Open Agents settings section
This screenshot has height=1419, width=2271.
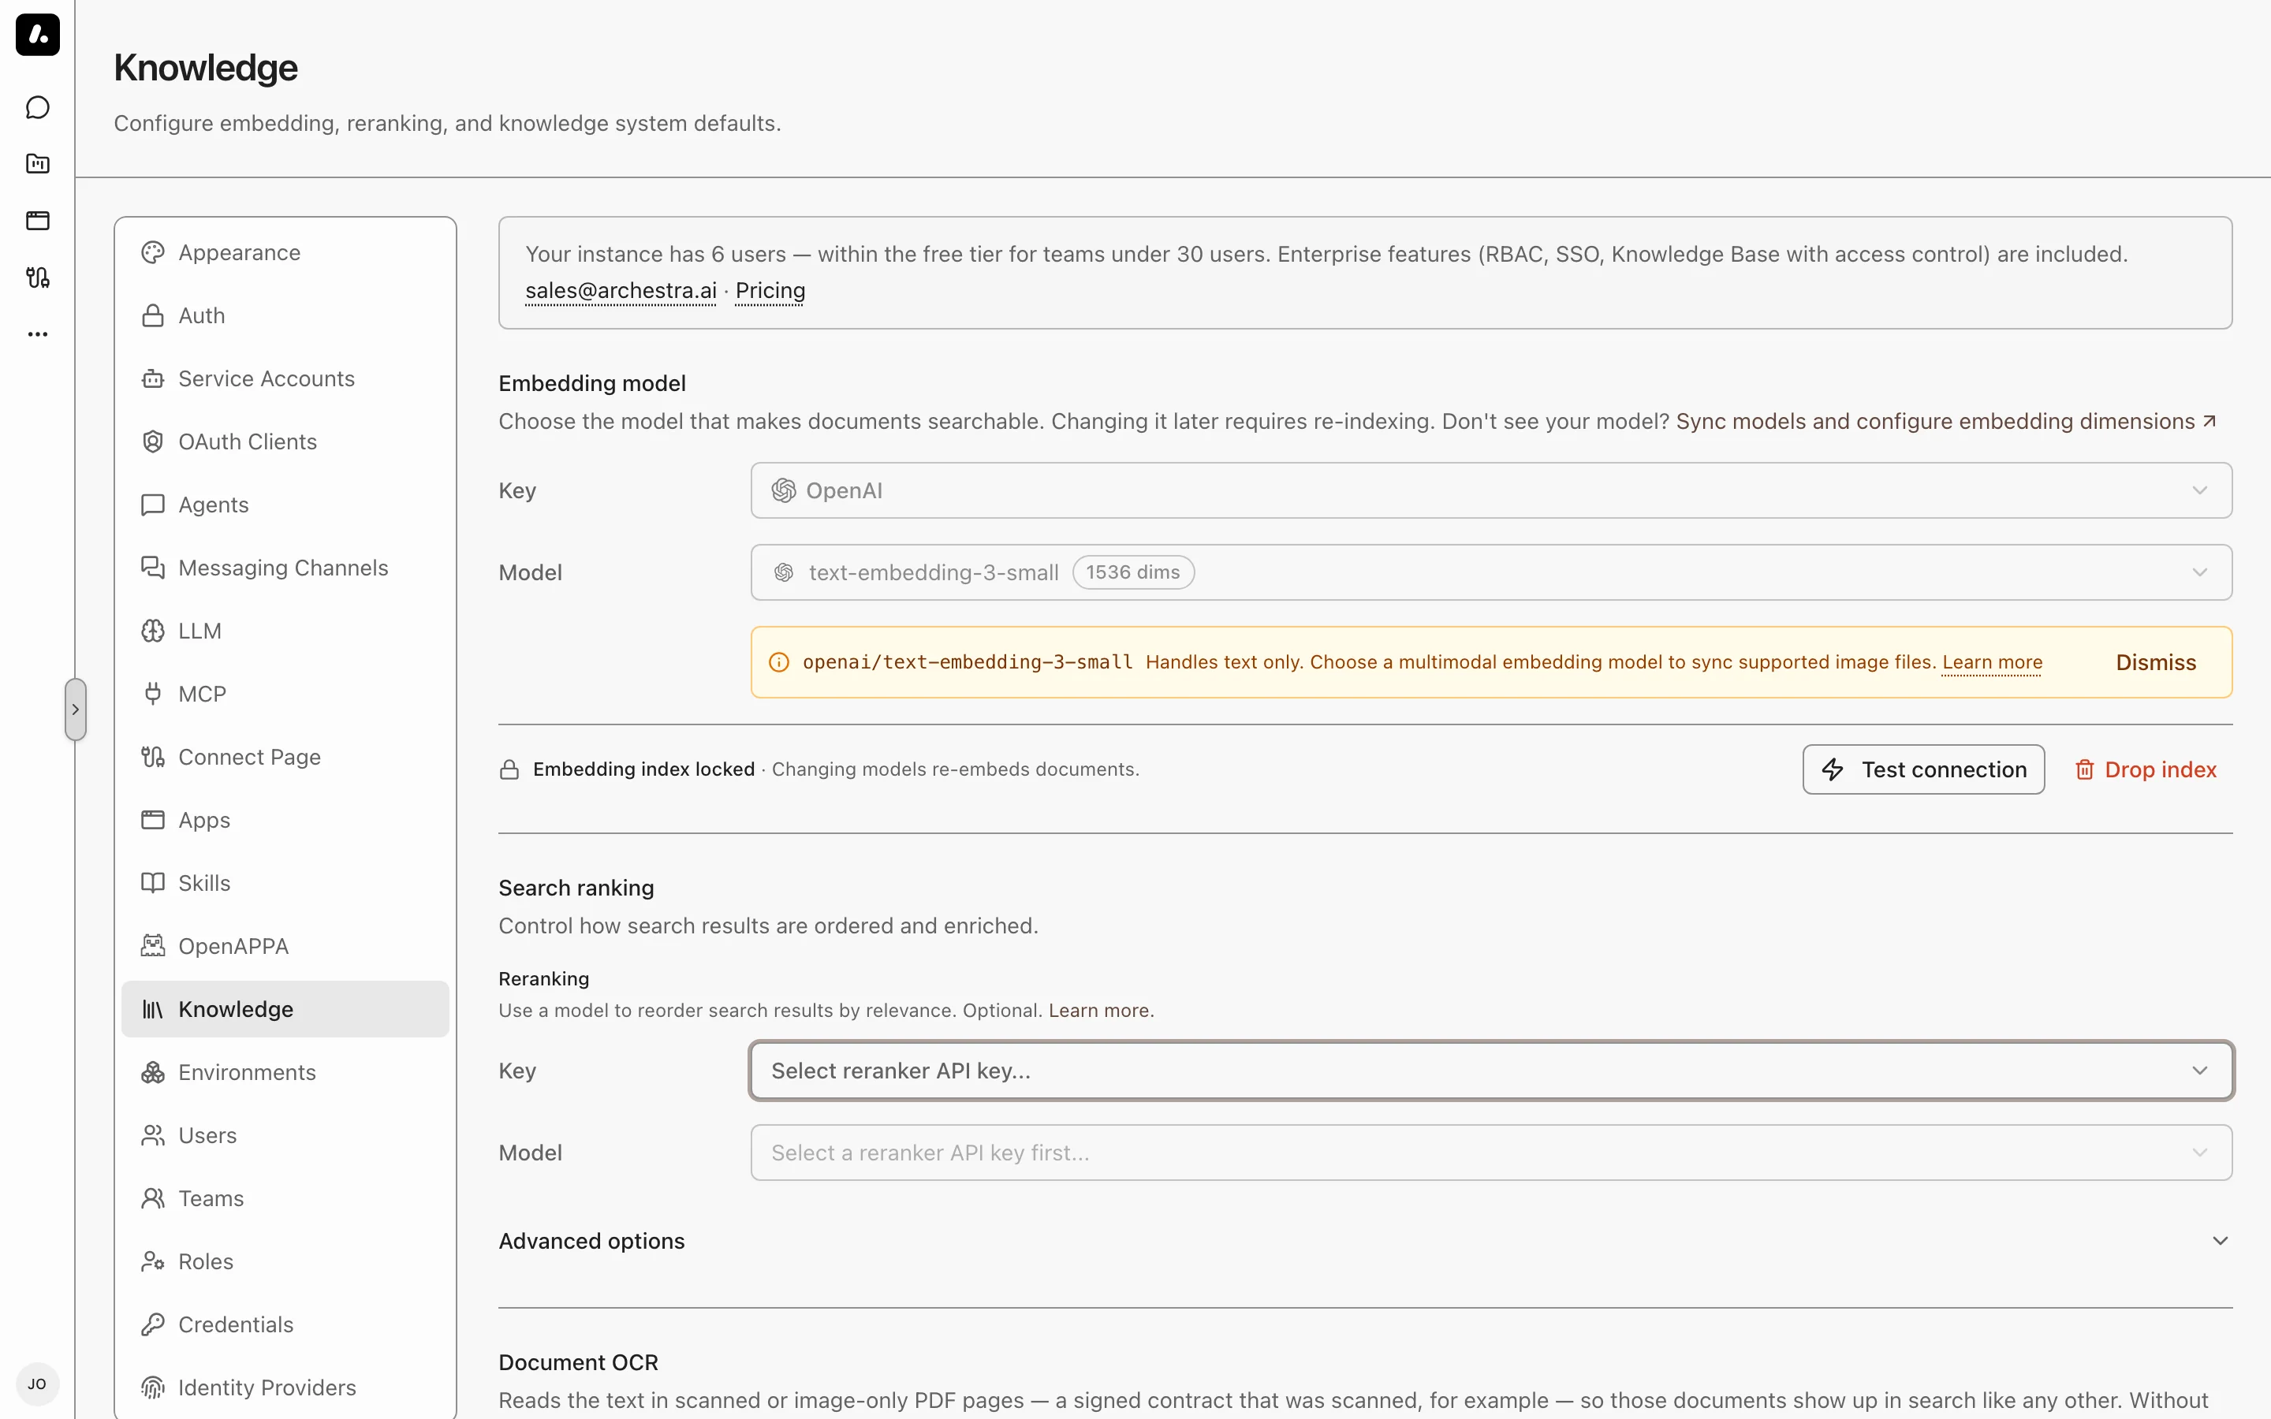pos(285,505)
